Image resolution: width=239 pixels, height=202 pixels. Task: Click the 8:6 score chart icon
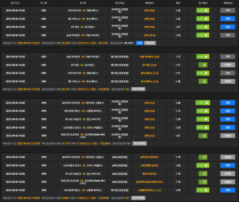pyautogui.click(x=203, y=27)
